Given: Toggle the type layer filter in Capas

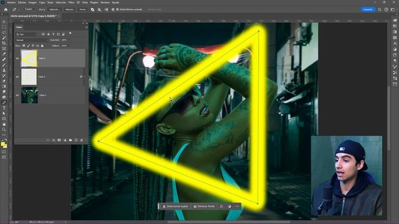Looking at the screenshot, I should coord(54,34).
